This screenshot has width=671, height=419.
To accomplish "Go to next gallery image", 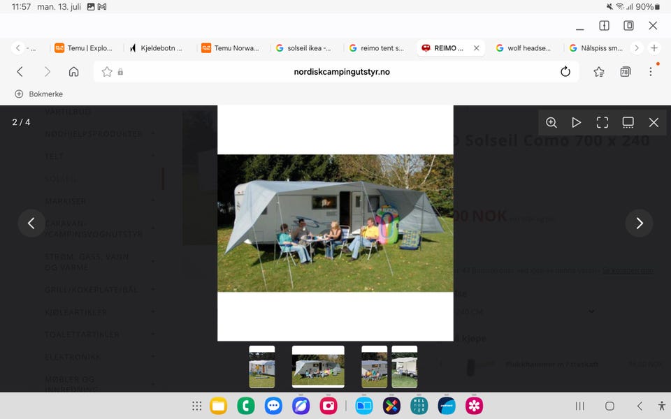I will click(x=639, y=223).
